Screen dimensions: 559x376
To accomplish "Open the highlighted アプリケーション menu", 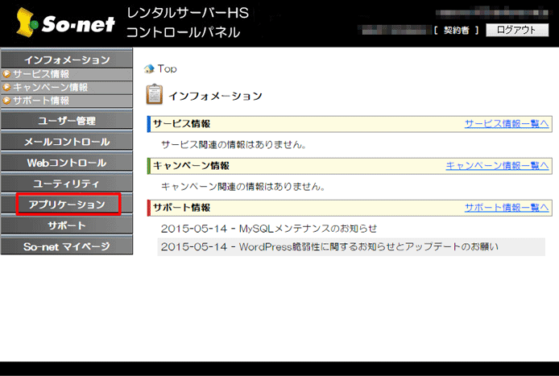I will (x=68, y=205).
